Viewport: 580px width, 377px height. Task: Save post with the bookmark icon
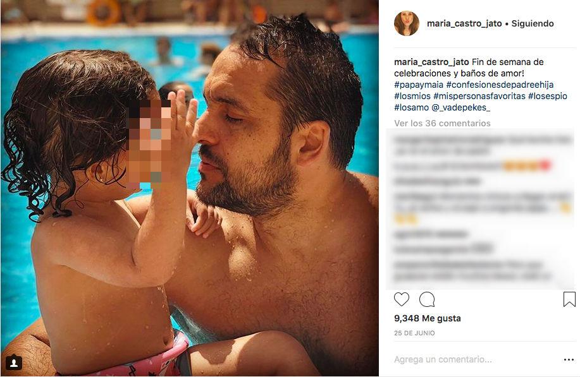pos(569,299)
